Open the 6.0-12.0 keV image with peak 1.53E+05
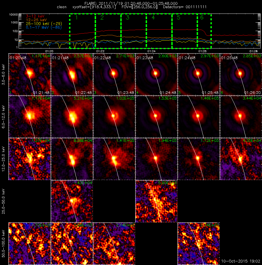Screen dimensions: 262x265 (156, 117)
